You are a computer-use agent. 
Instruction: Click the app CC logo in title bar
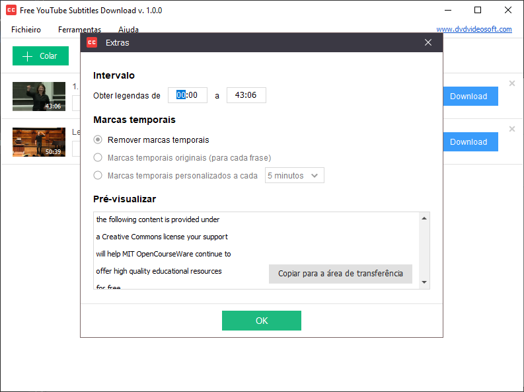[x=11, y=10]
